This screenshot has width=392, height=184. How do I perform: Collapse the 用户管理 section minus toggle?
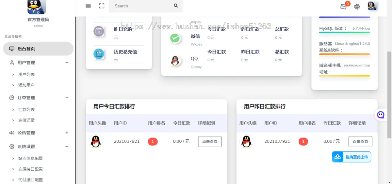(x=67, y=63)
